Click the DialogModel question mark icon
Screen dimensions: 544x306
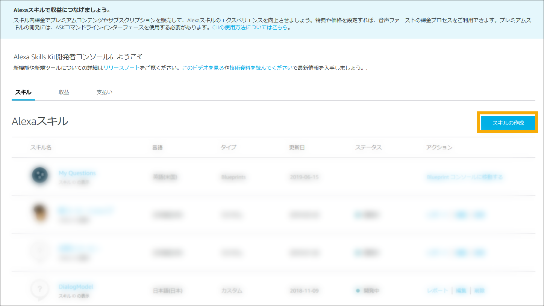[x=40, y=289]
